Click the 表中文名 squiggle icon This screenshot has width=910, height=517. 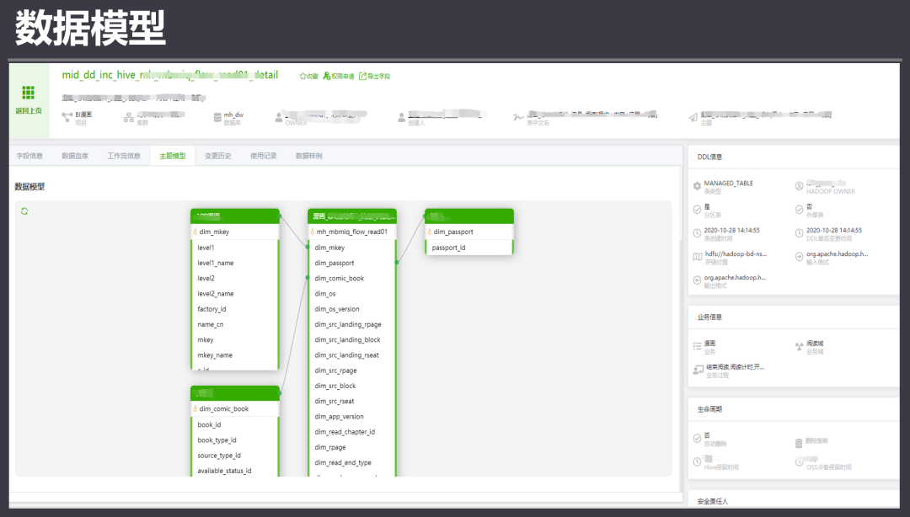518,118
